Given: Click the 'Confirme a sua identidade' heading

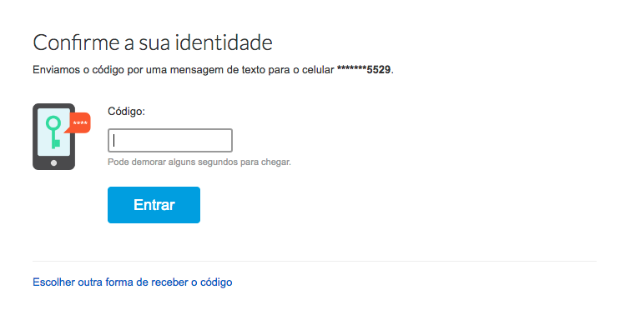Looking at the screenshot, I should click(153, 42).
